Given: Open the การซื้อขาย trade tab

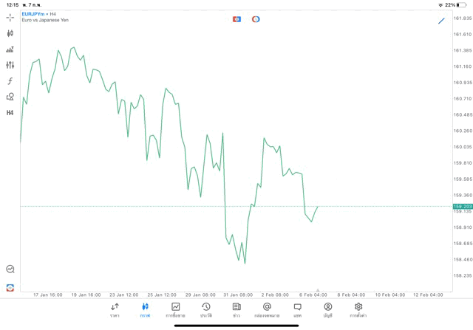Looking at the screenshot, I should click(175, 310).
